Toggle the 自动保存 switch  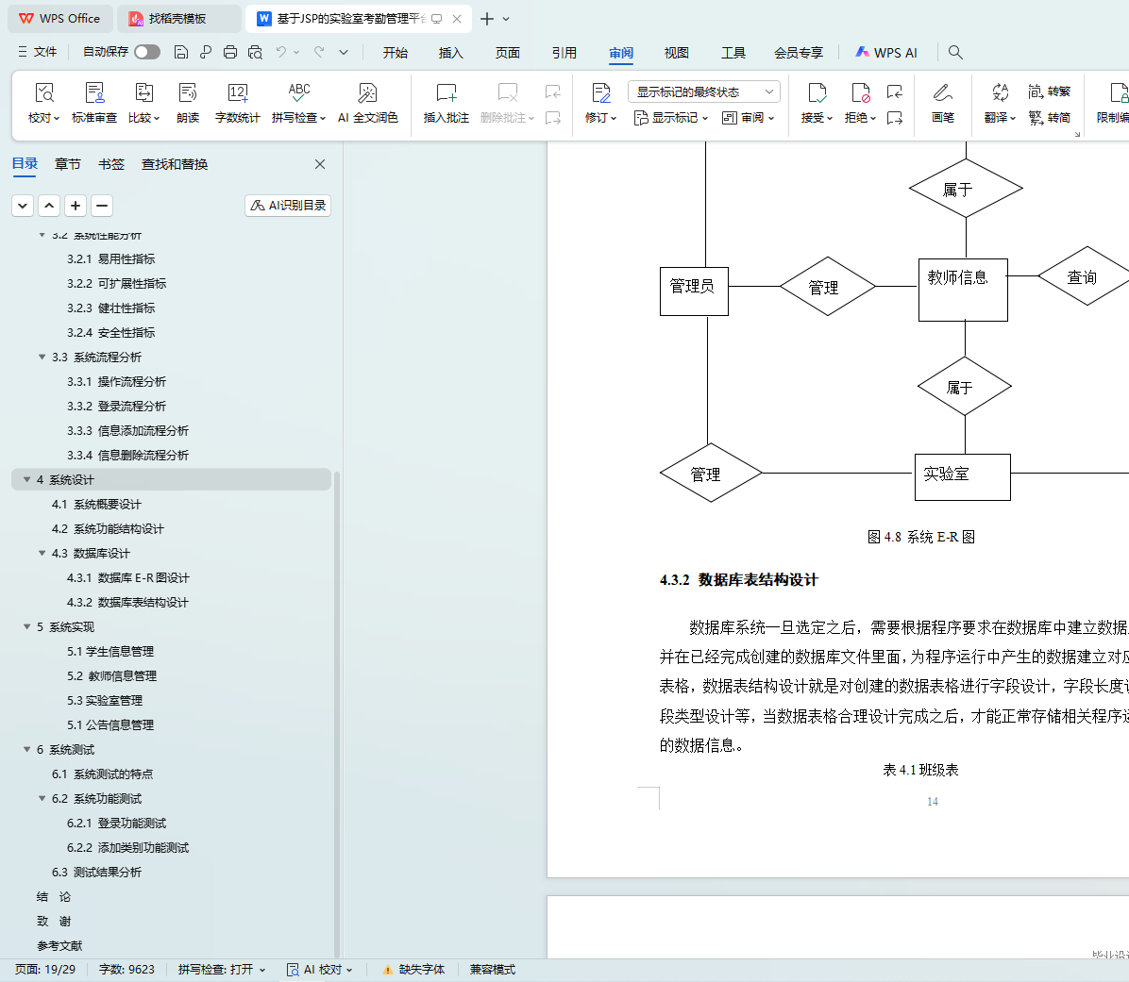(x=147, y=52)
